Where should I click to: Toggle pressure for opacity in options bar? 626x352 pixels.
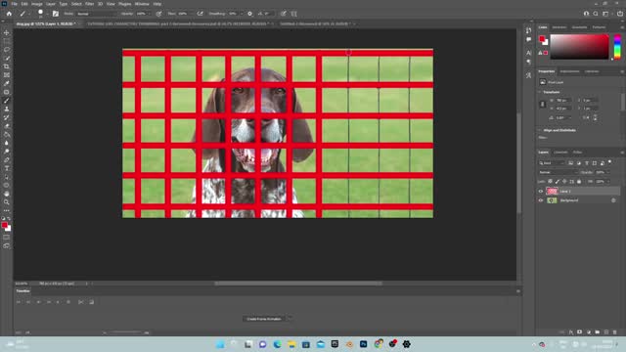tap(158, 14)
